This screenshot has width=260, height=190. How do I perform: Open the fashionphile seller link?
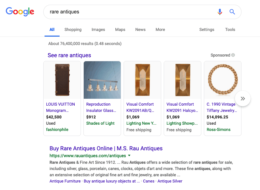pos(57,129)
